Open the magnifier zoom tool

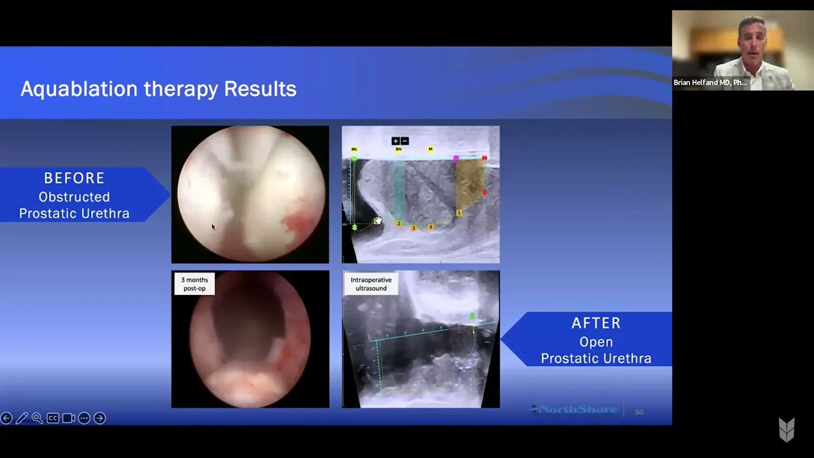point(37,418)
